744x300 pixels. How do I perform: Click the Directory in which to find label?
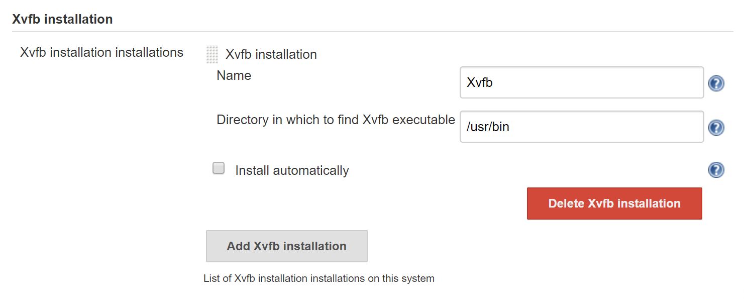[x=336, y=120]
